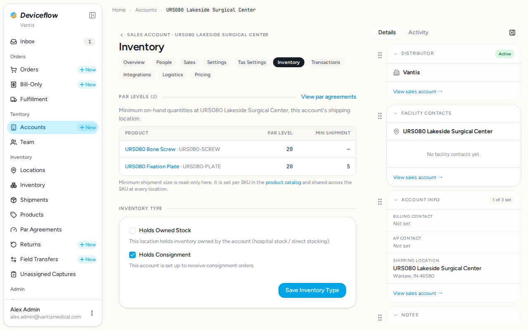The image size is (528, 330).
Task: Collapse the Notes section chevron
Action: click(396, 315)
